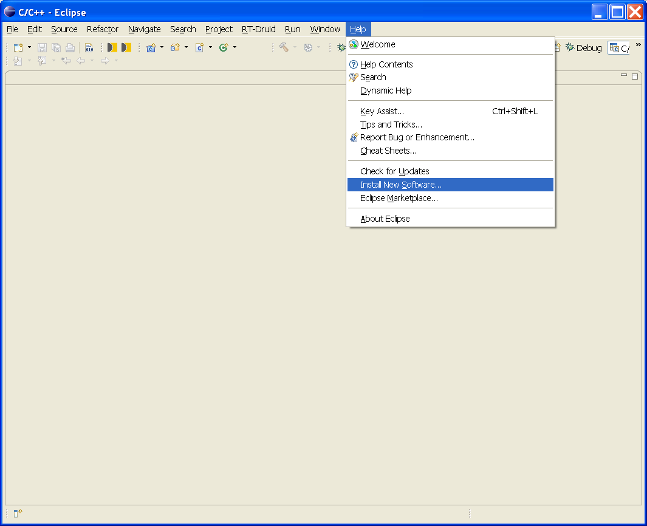Expand the Forward history dropdown arrow
This screenshot has height=526, width=647.
click(117, 61)
